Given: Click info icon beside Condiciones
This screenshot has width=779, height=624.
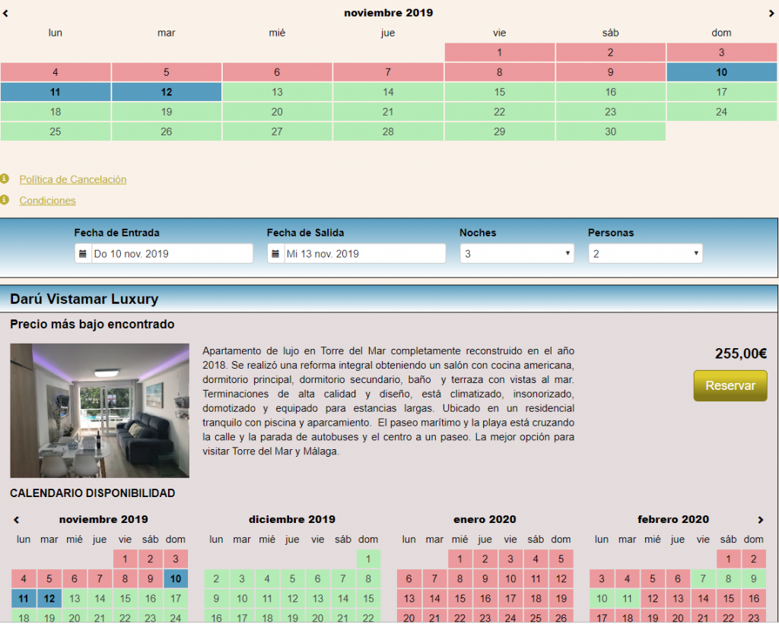Looking at the screenshot, I should pyautogui.click(x=5, y=200).
